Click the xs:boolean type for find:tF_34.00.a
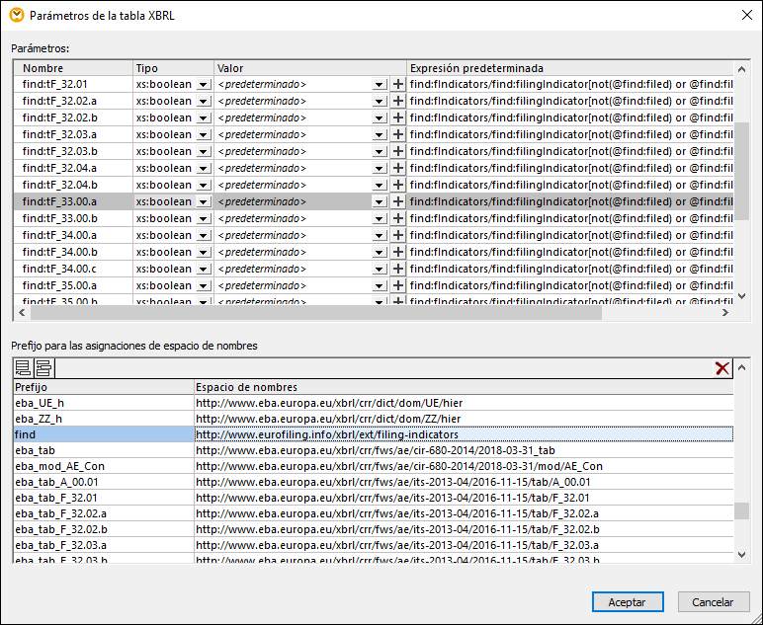 click(x=163, y=235)
